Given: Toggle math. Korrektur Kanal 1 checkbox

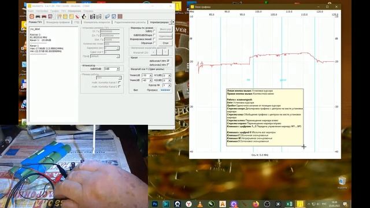Looking at the screenshot, I should point(120,82).
